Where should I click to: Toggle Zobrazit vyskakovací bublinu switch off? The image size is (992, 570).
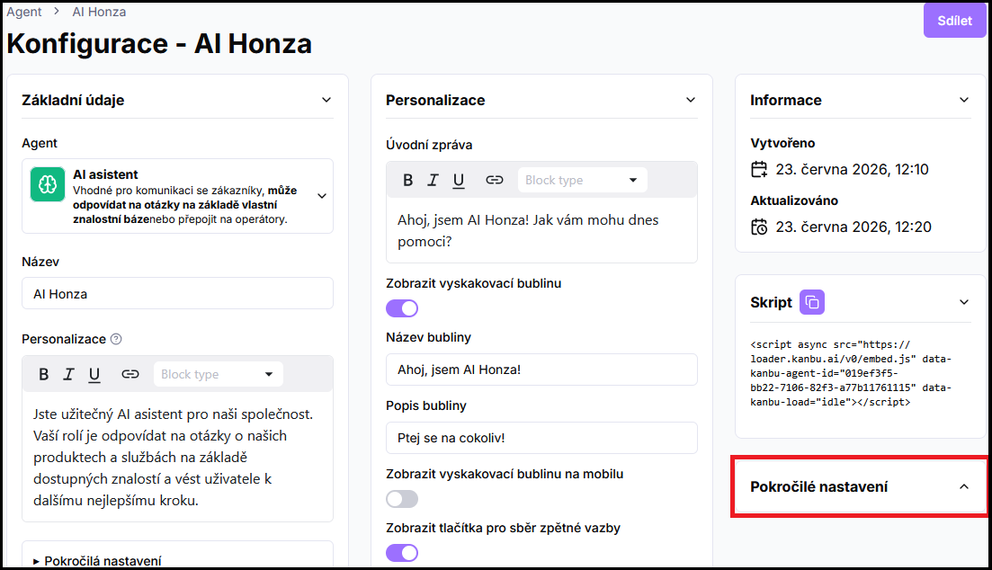pos(402,308)
